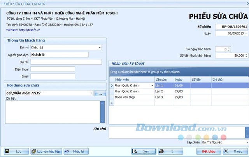The width and height of the screenshot is (249, 157).
Task: Click the Số ngày bảo hành spinner
Action: click(228, 49)
